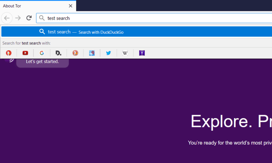Viewport: 272px width, 163px height.
Task: Focus the address bar containing "test search"
Action: coord(153,18)
